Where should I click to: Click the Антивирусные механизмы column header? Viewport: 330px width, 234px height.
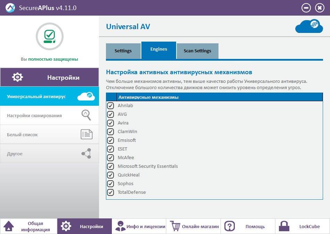coord(220,97)
